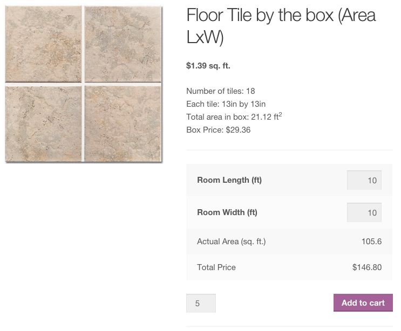Click the bottom-right tile in the product photo
This screenshot has width=401, height=331.
pyautogui.click(x=123, y=123)
